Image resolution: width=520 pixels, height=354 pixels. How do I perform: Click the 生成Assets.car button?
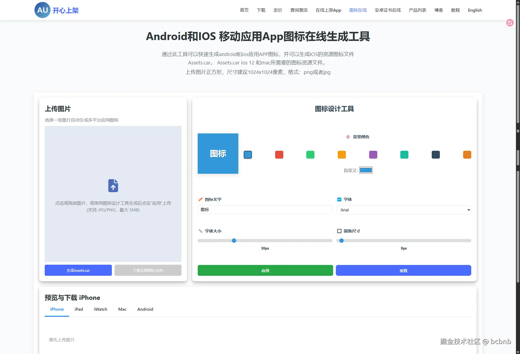(78, 270)
